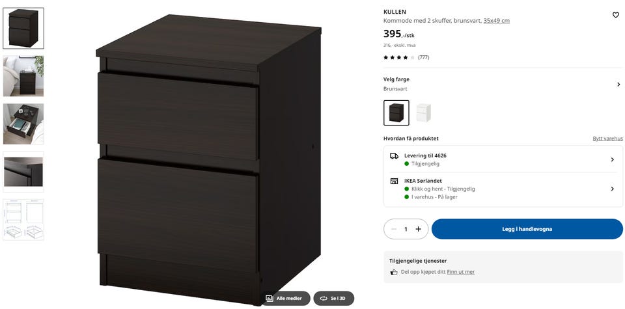Expand IKEA Sørlandet store availability
Screen dimensions: 625x309
503,189
